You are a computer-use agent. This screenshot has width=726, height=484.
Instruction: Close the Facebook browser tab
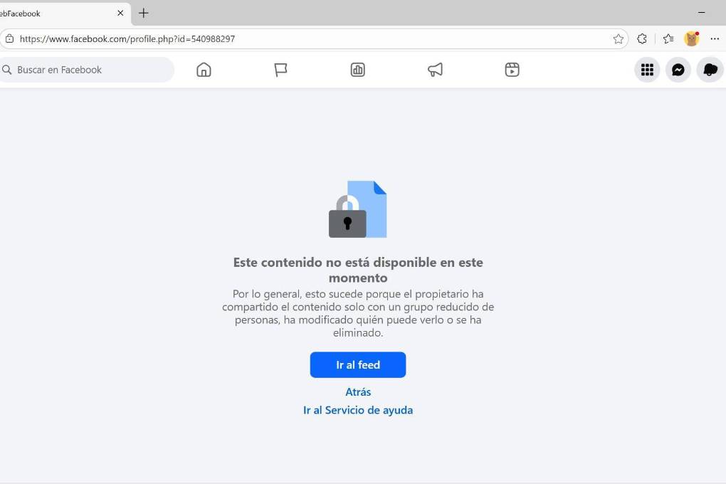[x=120, y=13]
